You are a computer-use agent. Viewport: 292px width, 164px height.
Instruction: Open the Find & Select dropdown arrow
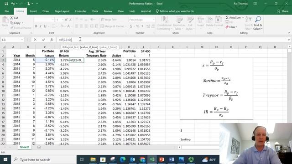pyautogui.click(x=261, y=29)
